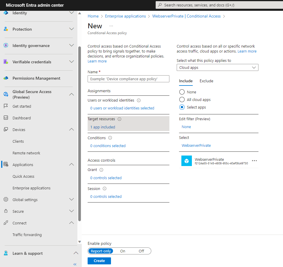This screenshot has height=267, width=283.
Task: Open Quick Access in the sidebar
Action: (x=23, y=176)
